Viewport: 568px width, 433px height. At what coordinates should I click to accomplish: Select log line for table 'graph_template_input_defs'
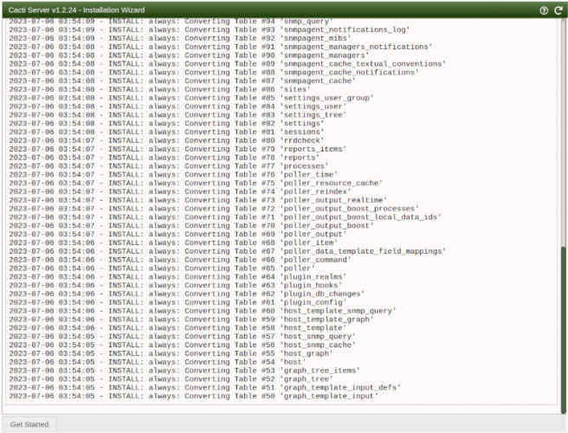(x=205, y=387)
